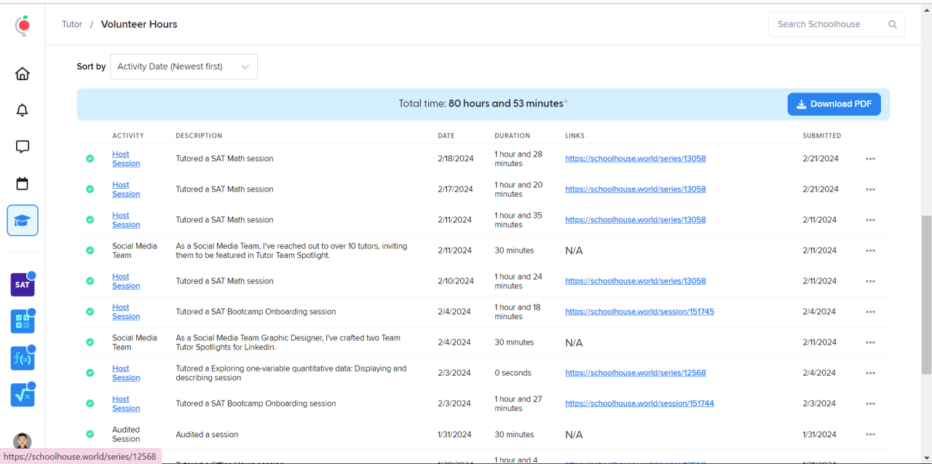This screenshot has width=932, height=464.
Task: Open the session/151745 link
Action: pos(639,312)
